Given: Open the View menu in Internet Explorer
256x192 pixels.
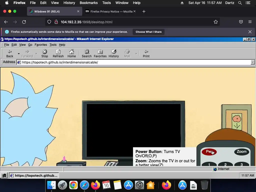Looking at the screenshot, I should click(x=22, y=45).
